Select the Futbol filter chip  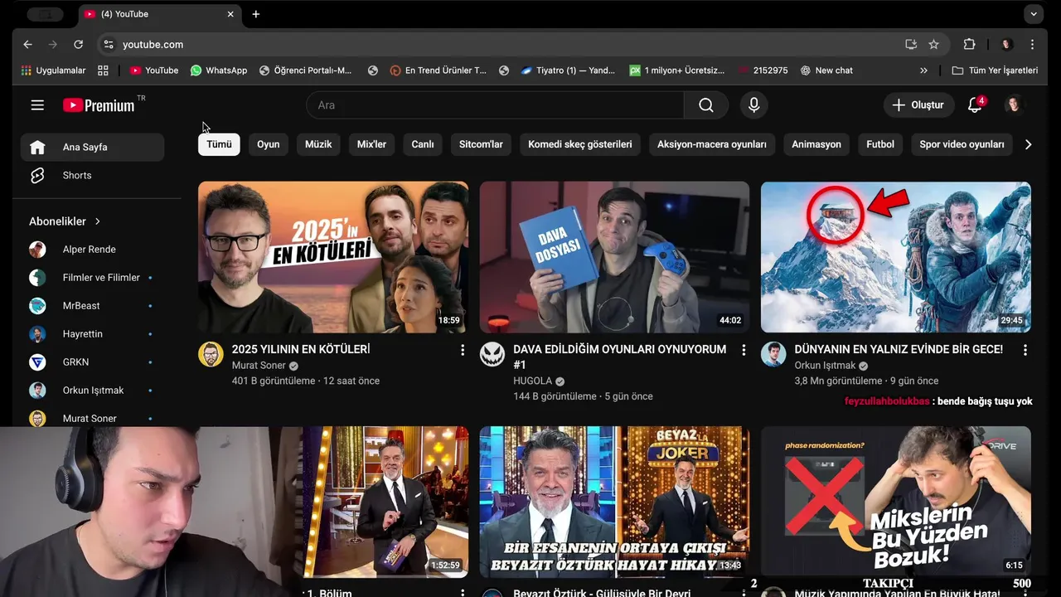click(x=880, y=144)
